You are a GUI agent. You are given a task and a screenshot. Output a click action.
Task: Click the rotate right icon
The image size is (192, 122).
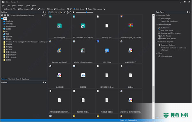pyautogui.click(x=71, y=9)
